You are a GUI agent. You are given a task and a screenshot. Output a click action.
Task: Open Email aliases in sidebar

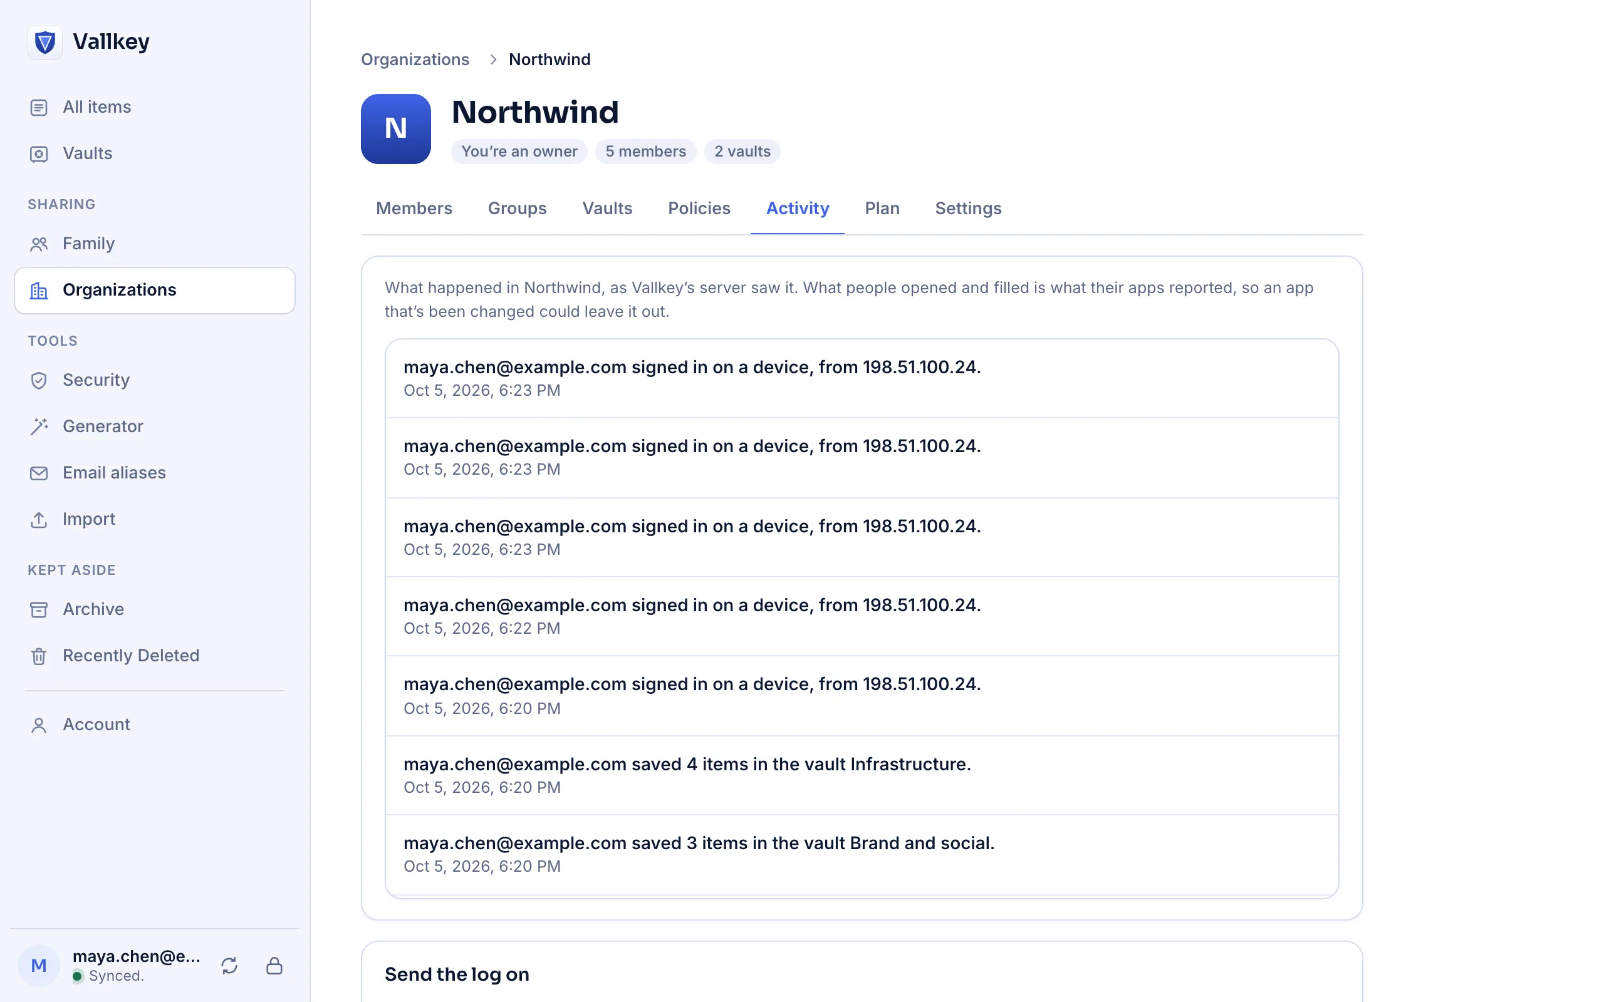point(154,473)
